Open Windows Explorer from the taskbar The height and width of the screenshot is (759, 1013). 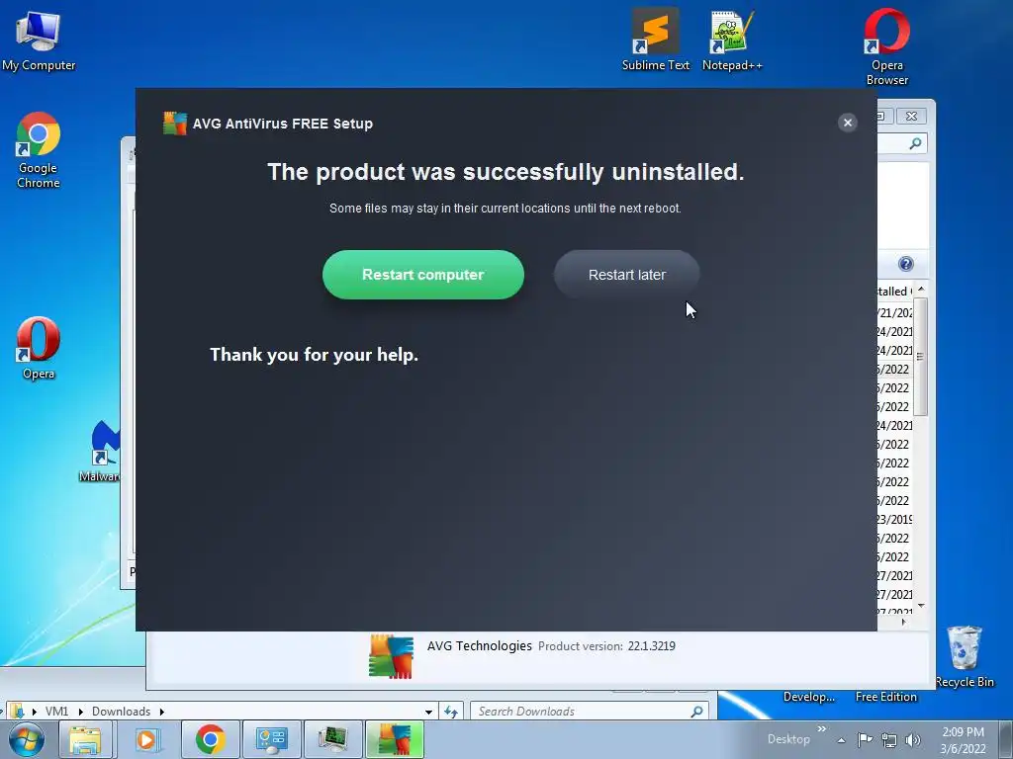pyautogui.click(x=85, y=739)
